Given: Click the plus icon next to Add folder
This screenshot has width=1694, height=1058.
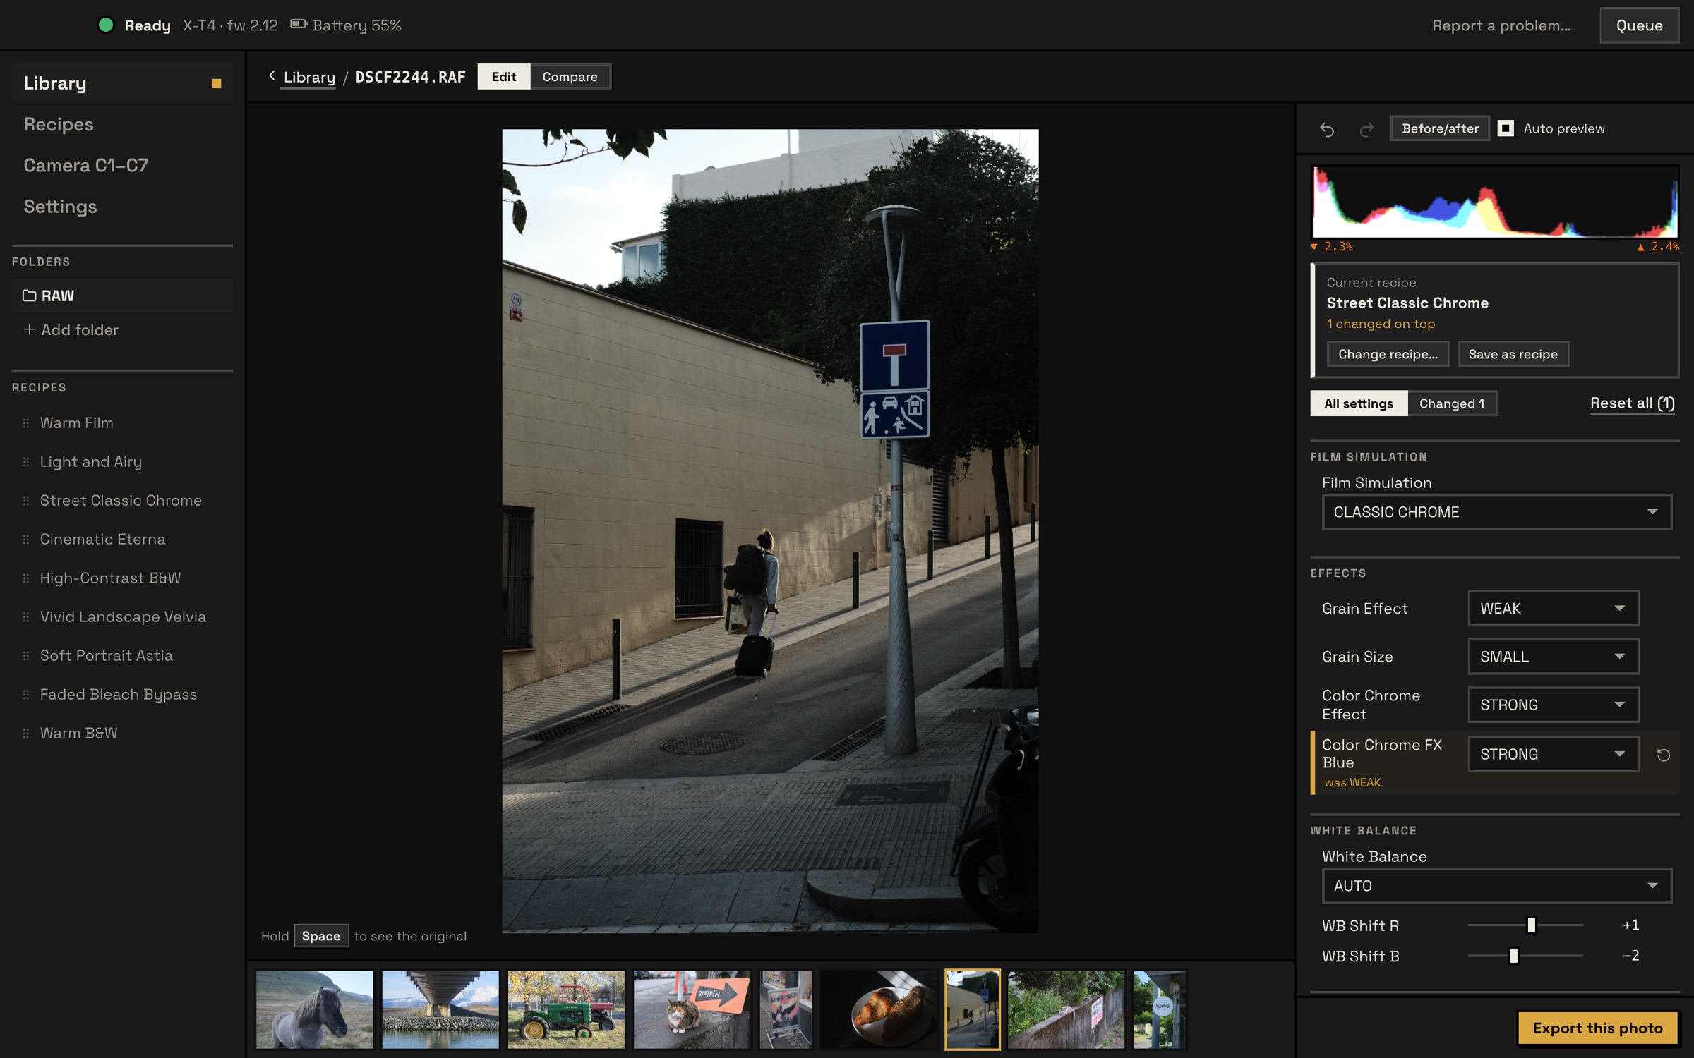Looking at the screenshot, I should [29, 329].
